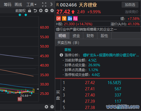This screenshot has width=141, height=111.
Task: Open the lower panel settings gear
Action: (x=52, y=107)
